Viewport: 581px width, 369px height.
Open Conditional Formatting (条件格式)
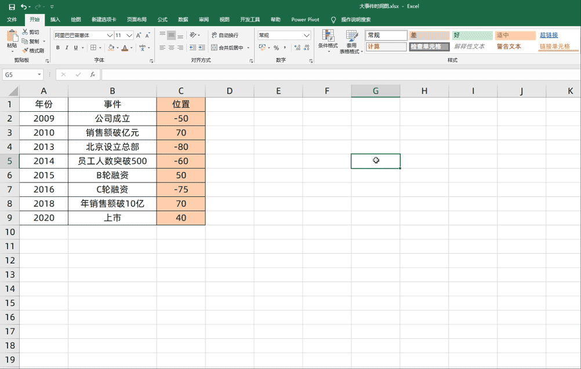[328, 41]
